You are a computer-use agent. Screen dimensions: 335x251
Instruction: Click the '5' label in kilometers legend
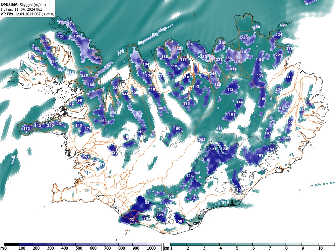[237, 248]
